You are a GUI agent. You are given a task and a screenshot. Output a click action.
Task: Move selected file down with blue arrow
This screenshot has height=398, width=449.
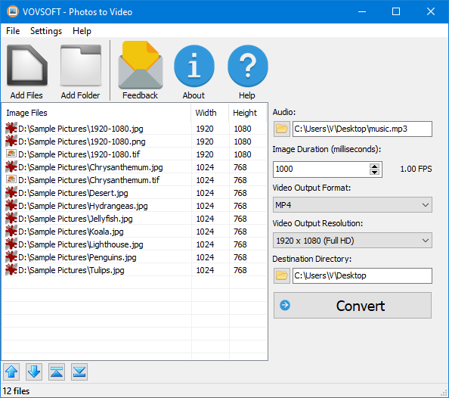pos(34,372)
